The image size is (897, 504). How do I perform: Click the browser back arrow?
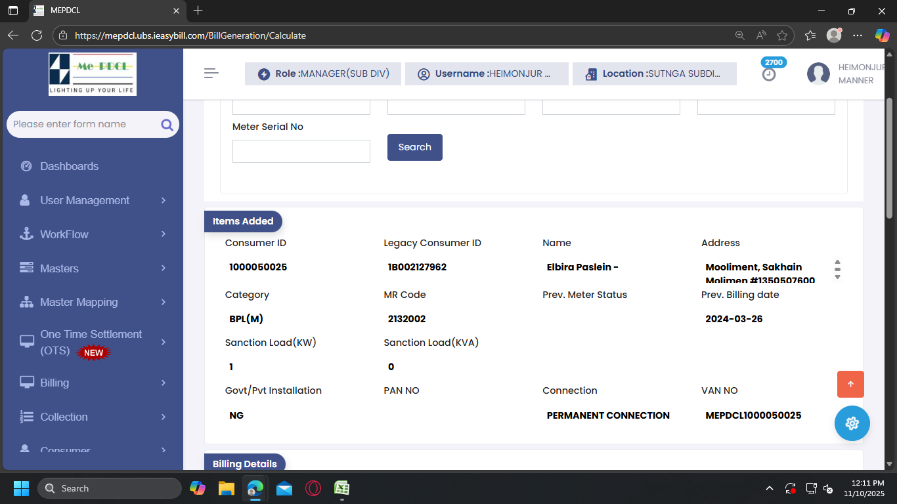point(13,35)
